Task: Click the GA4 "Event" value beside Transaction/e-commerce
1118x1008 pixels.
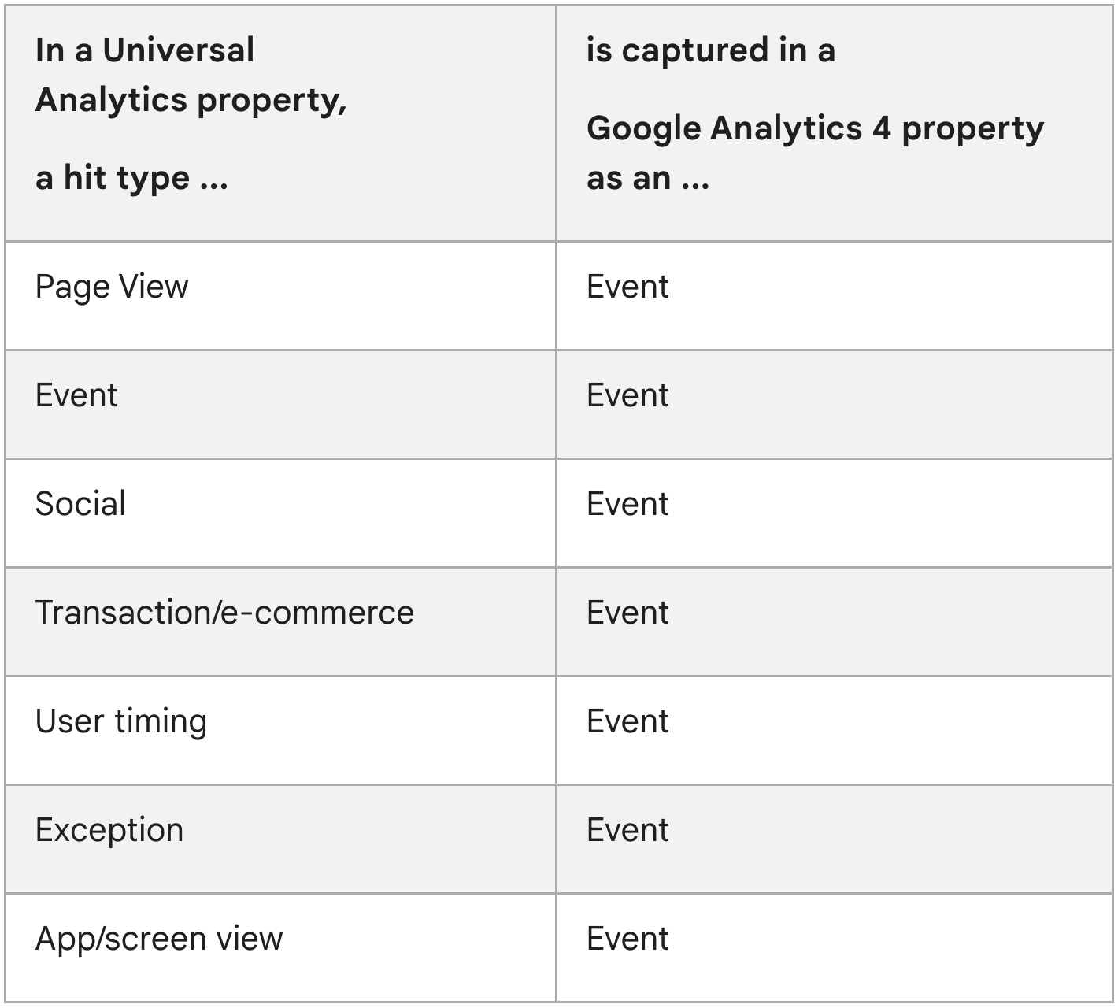Action: (627, 613)
